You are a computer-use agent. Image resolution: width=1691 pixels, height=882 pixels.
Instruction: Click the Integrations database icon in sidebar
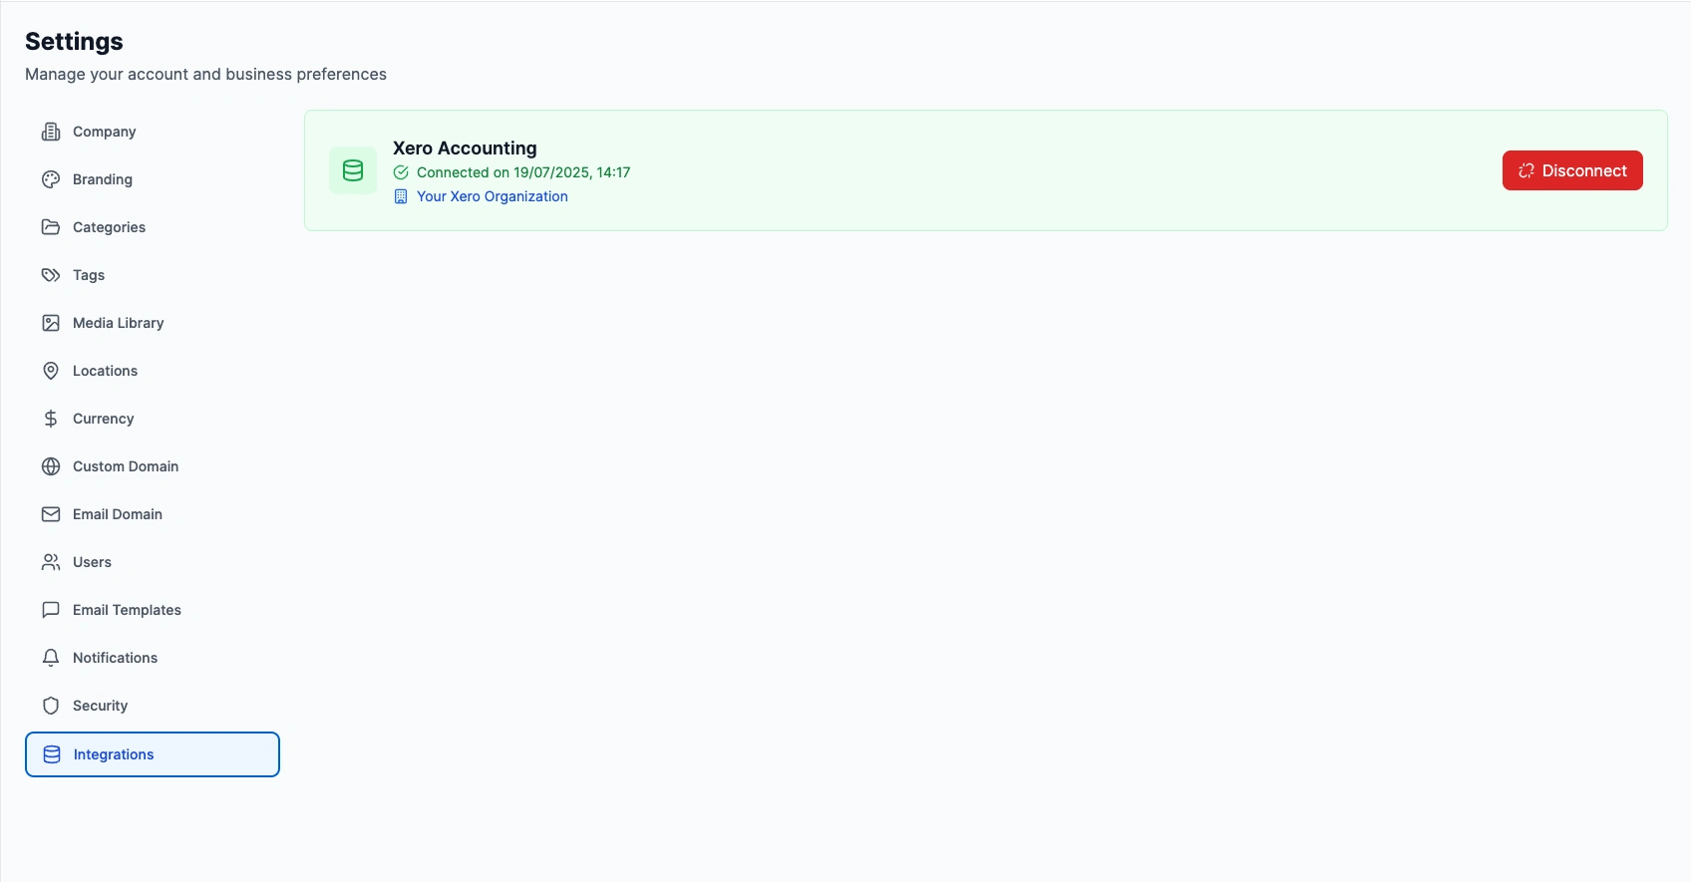click(52, 754)
